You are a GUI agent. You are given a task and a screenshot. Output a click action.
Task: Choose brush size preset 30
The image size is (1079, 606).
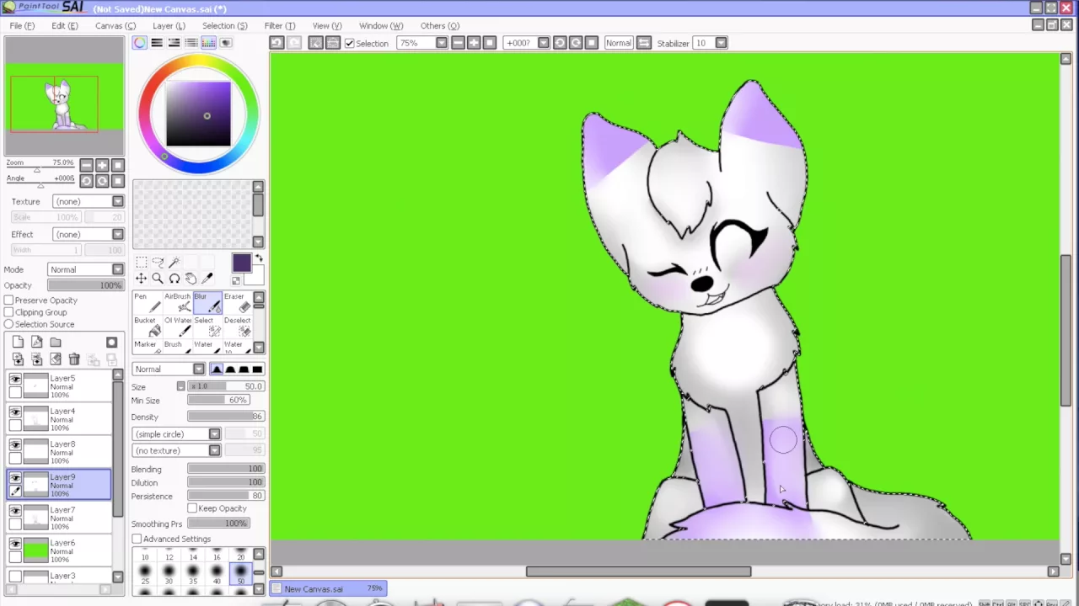169,576
